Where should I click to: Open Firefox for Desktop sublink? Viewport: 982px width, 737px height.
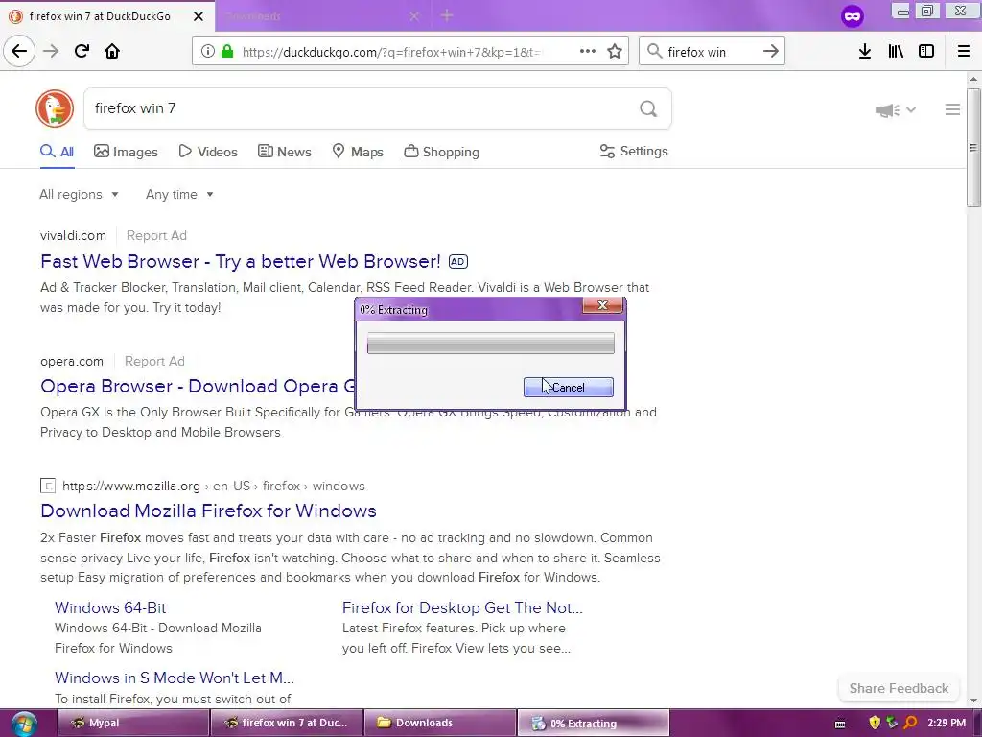pos(462,607)
